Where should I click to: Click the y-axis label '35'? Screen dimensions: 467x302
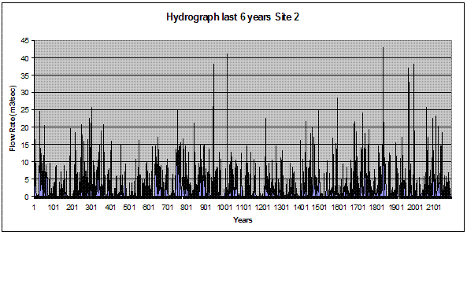(25, 75)
